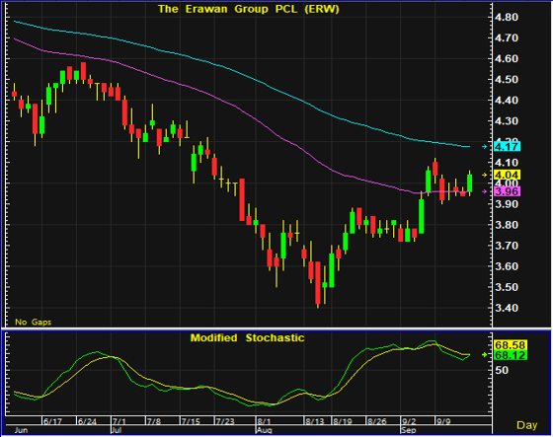
Task: Select the 8/26 date marker
Action: click(x=376, y=421)
